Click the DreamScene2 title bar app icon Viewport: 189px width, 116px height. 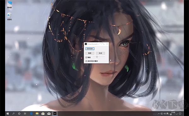(86, 44)
